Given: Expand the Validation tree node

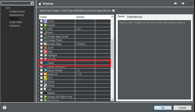Looking at the screenshot, I should (x=7, y=26).
